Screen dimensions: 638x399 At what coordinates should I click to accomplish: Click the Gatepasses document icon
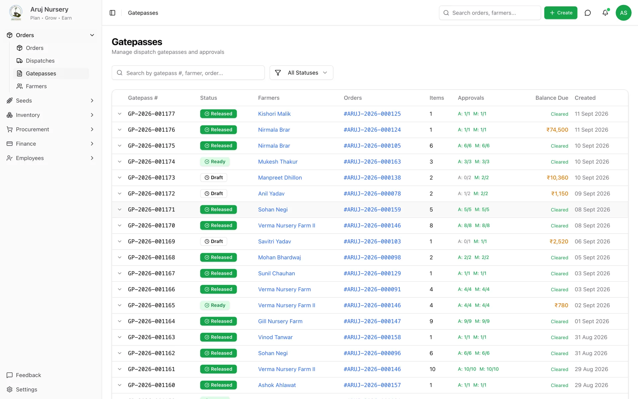(20, 73)
